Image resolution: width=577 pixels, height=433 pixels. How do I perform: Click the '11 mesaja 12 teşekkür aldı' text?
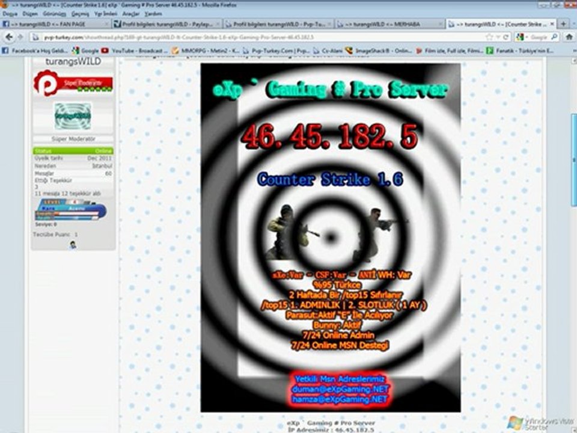(x=68, y=193)
